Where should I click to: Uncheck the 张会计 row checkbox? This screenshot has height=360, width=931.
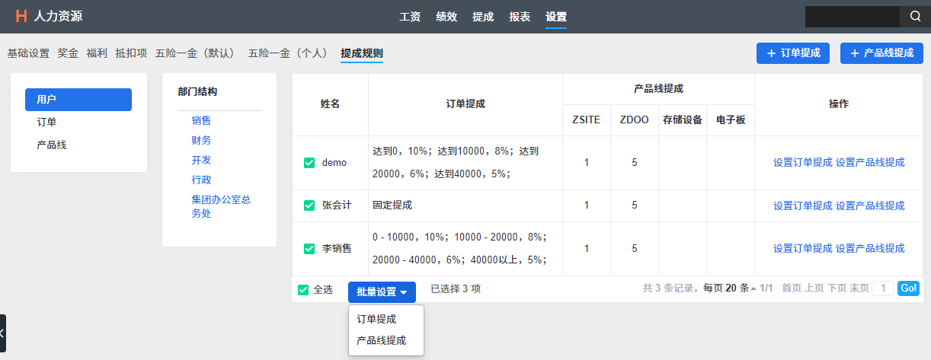point(309,205)
